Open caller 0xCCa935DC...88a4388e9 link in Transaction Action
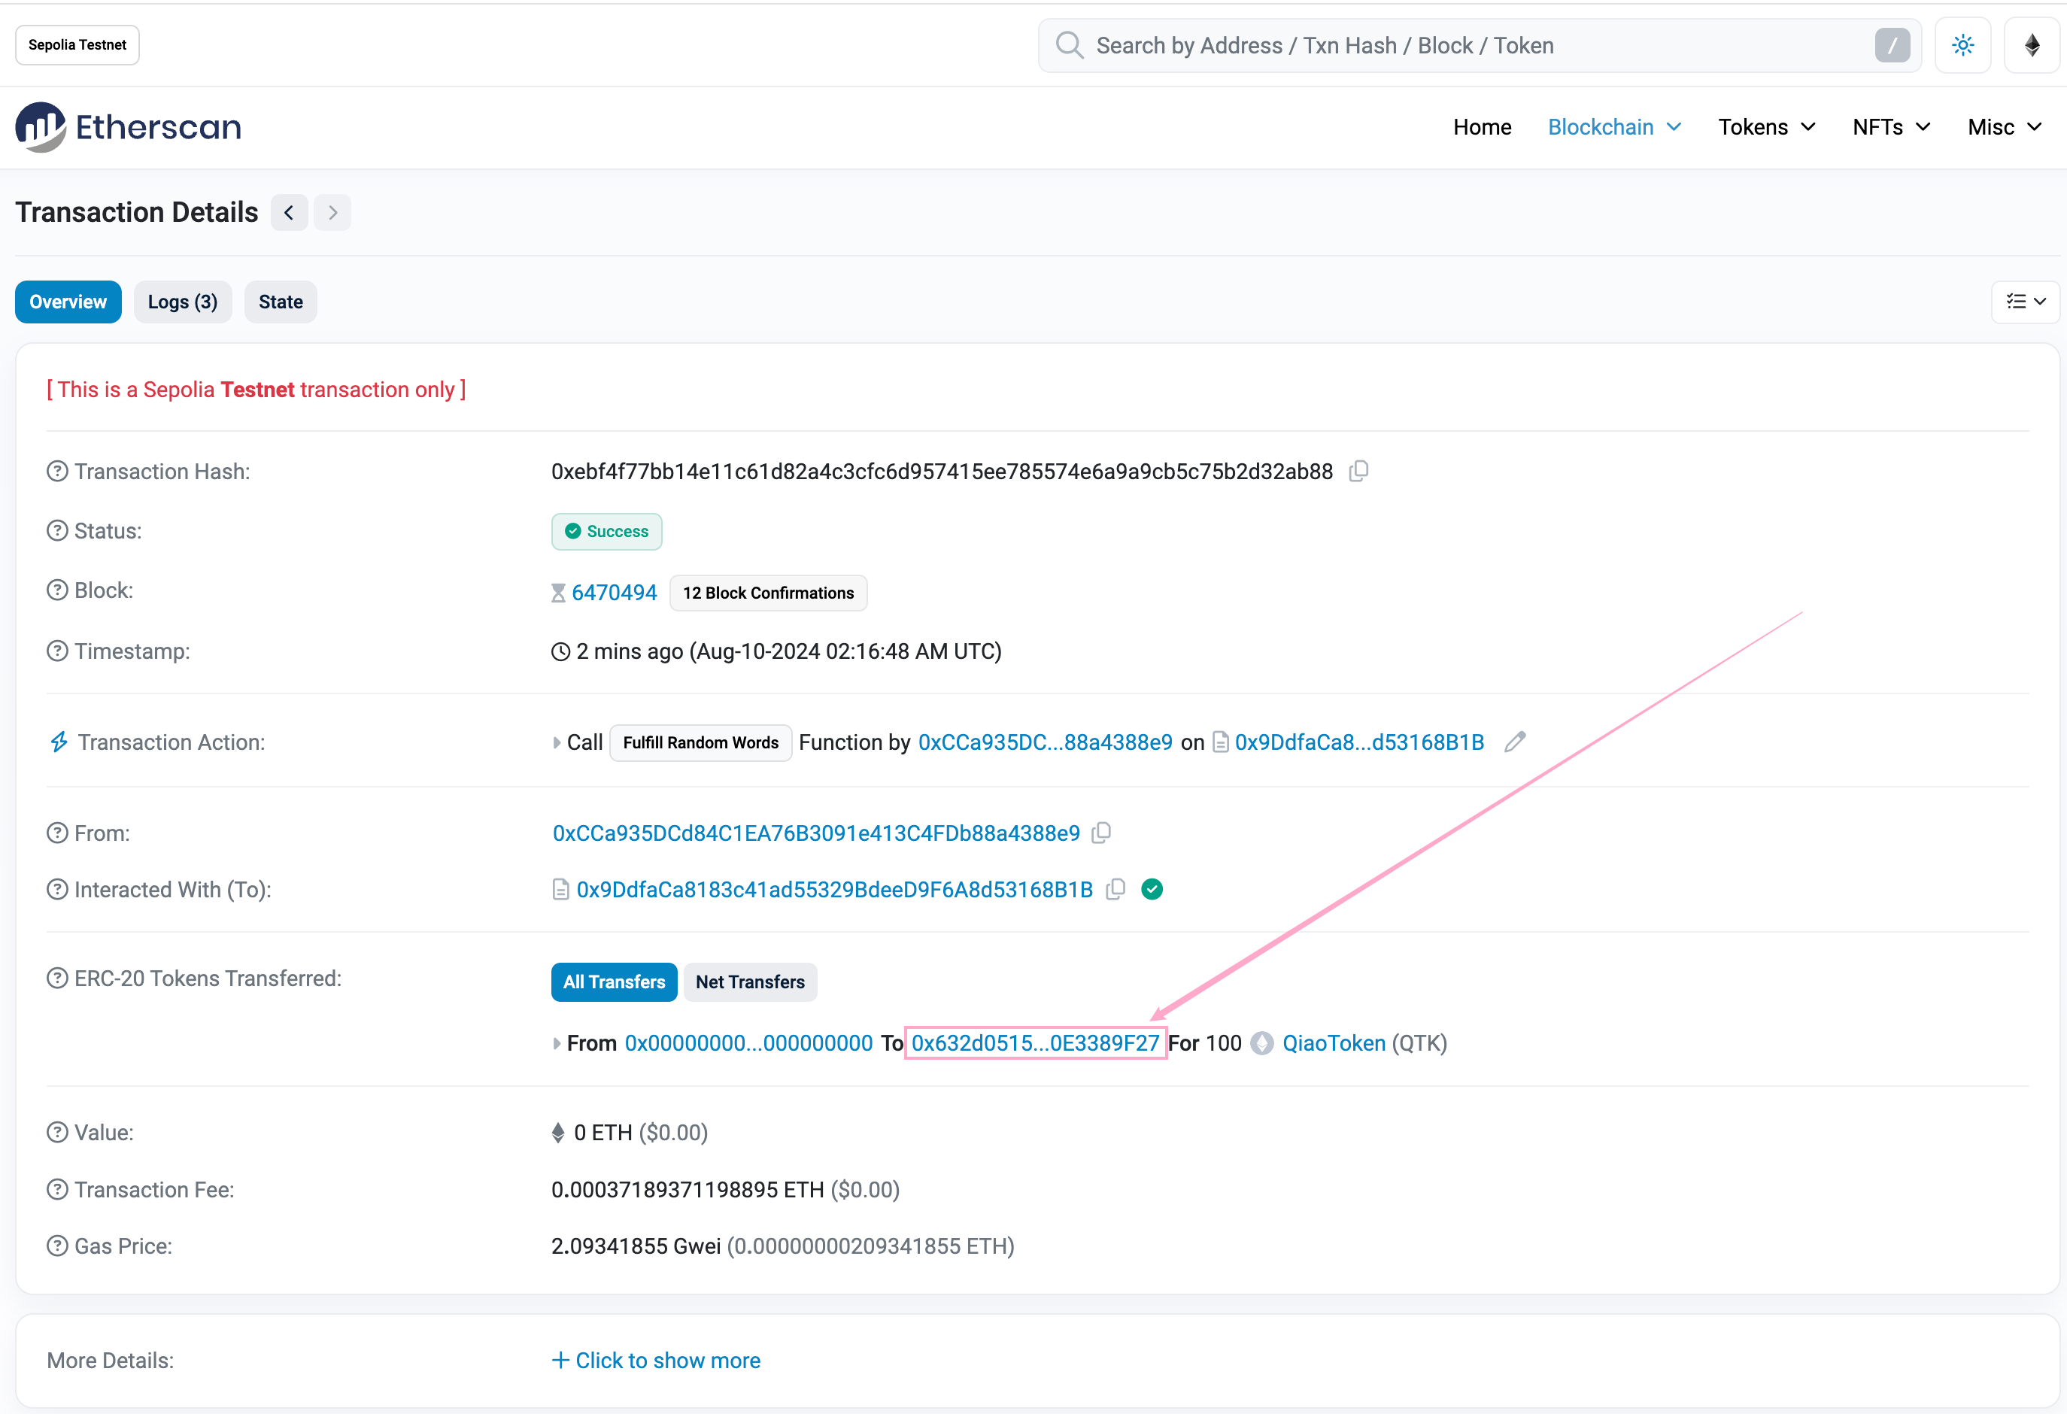The height and width of the screenshot is (1414, 2067). click(1045, 742)
